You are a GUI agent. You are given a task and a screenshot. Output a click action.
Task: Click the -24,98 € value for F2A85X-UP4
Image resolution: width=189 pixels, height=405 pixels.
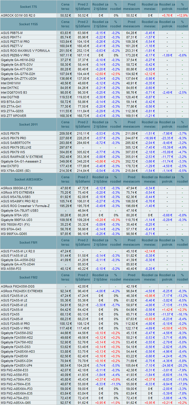(167, 365)
